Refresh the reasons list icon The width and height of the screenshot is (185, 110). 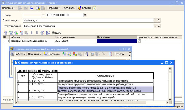(111, 54)
